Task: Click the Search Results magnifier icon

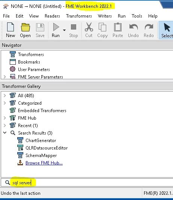Action: (13, 133)
